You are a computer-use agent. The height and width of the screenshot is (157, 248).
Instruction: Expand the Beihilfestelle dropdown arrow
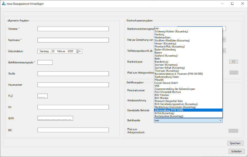pyautogui.click(x=220, y=120)
